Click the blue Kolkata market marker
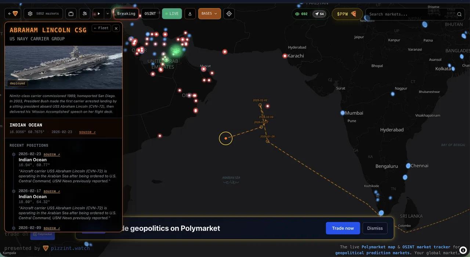 (x=453, y=68)
